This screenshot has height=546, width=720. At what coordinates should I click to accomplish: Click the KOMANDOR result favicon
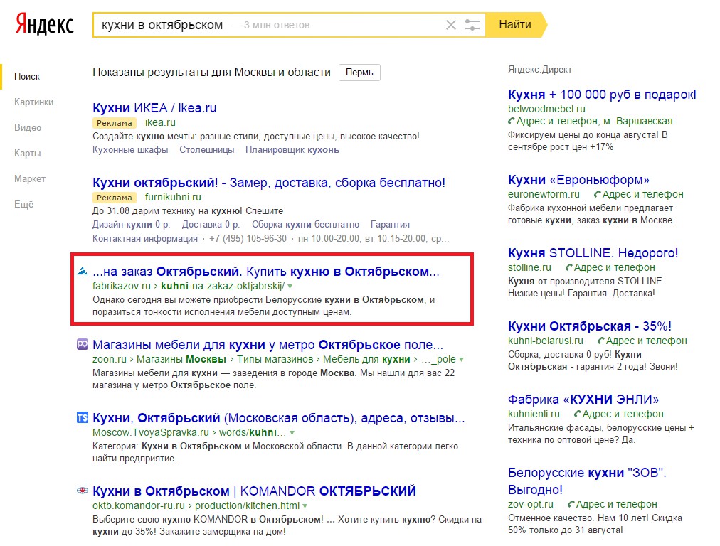click(x=83, y=491)
